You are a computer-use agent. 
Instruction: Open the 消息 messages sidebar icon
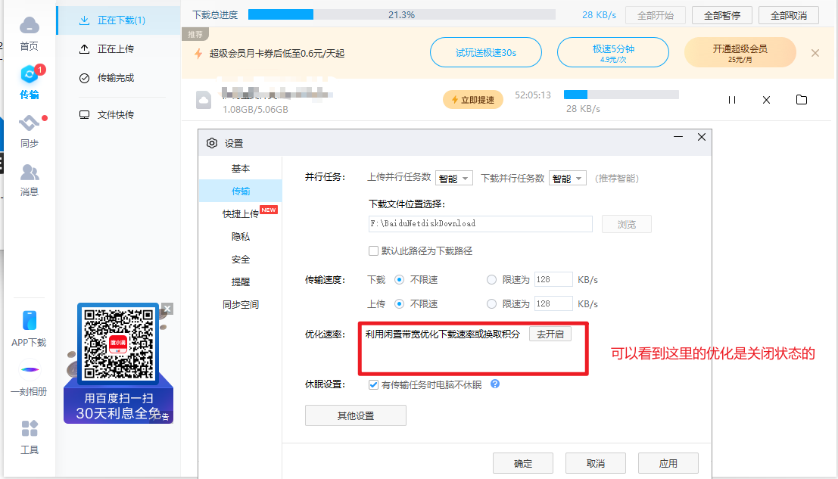(30, 173)
